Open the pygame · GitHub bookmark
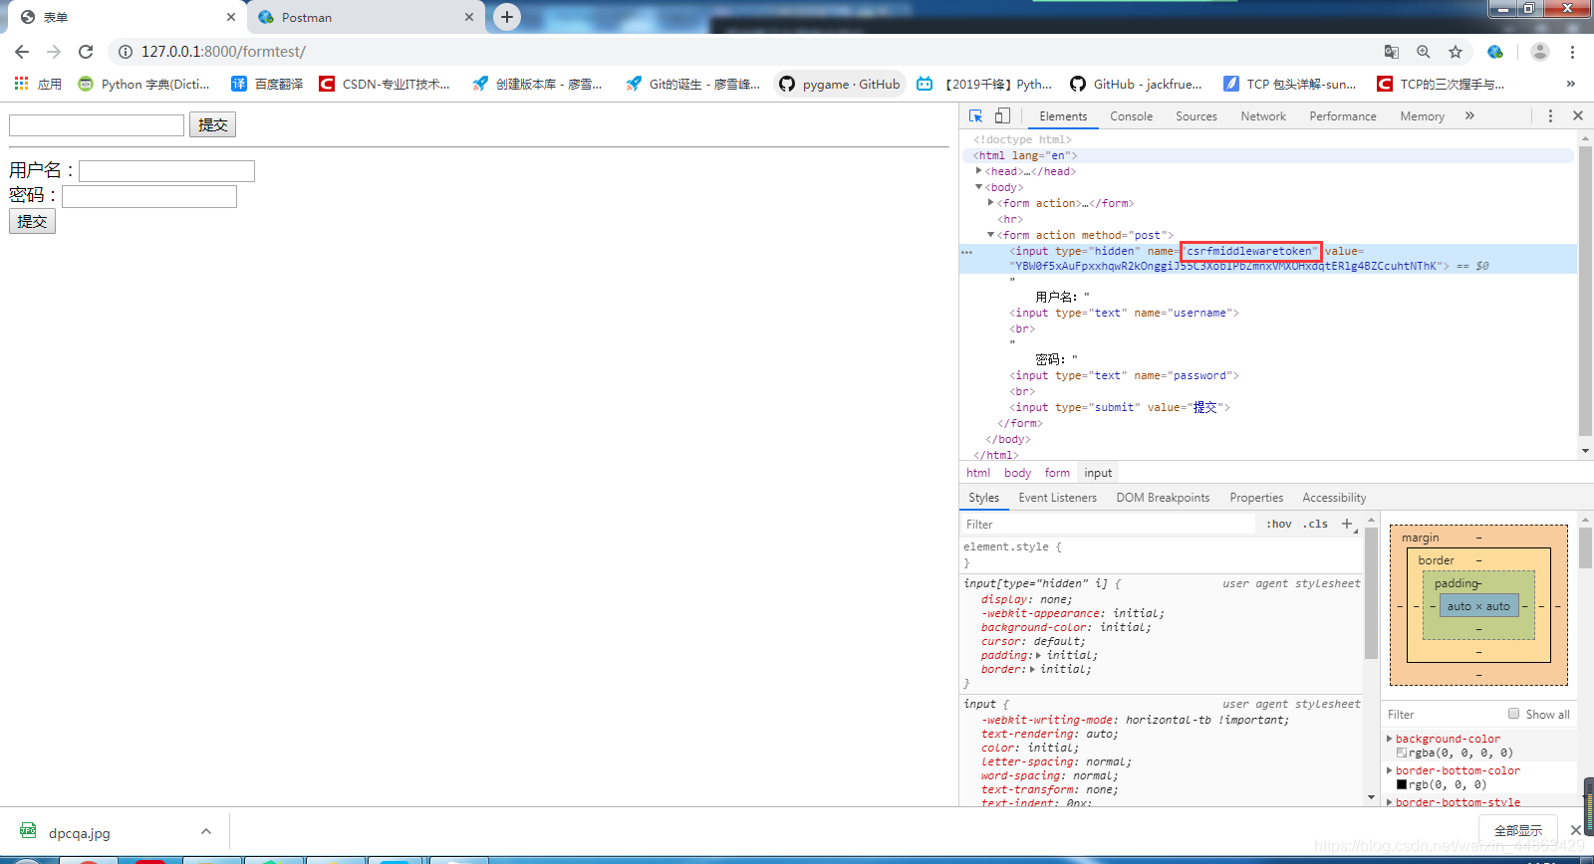 pyautogui.click(x=839, y=84)
